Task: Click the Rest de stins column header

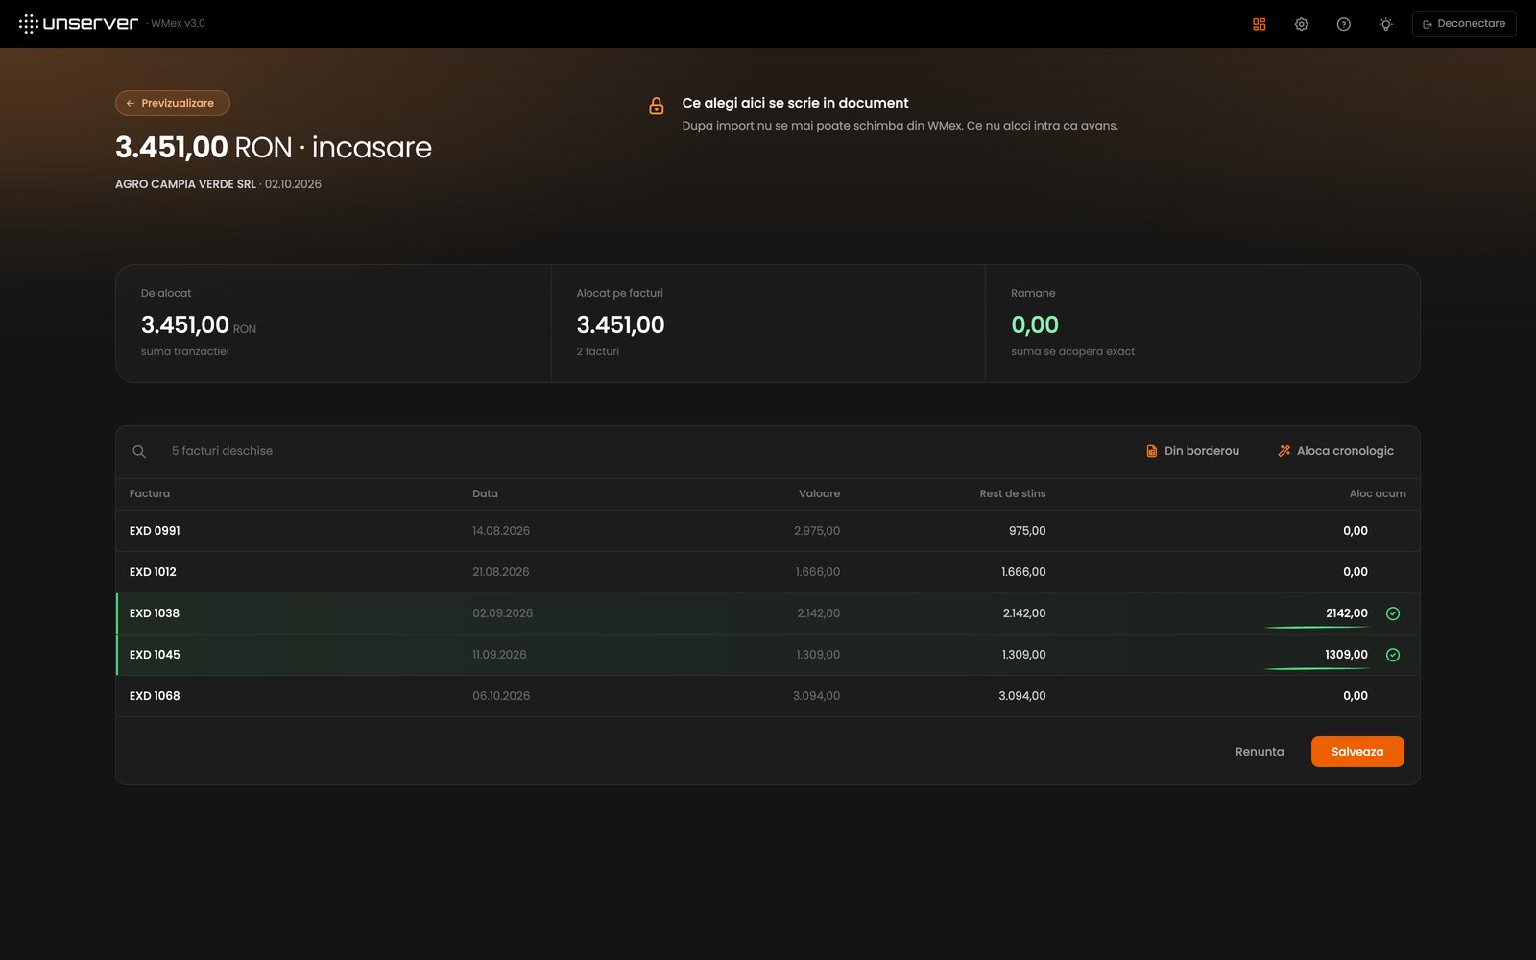Action: coord(1013,493)
